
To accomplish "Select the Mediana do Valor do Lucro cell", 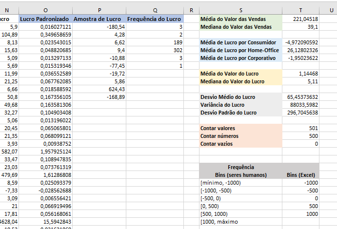I will [241, 81].
